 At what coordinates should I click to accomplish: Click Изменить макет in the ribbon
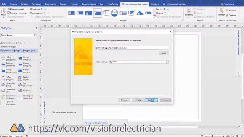[x=16, y=9]
